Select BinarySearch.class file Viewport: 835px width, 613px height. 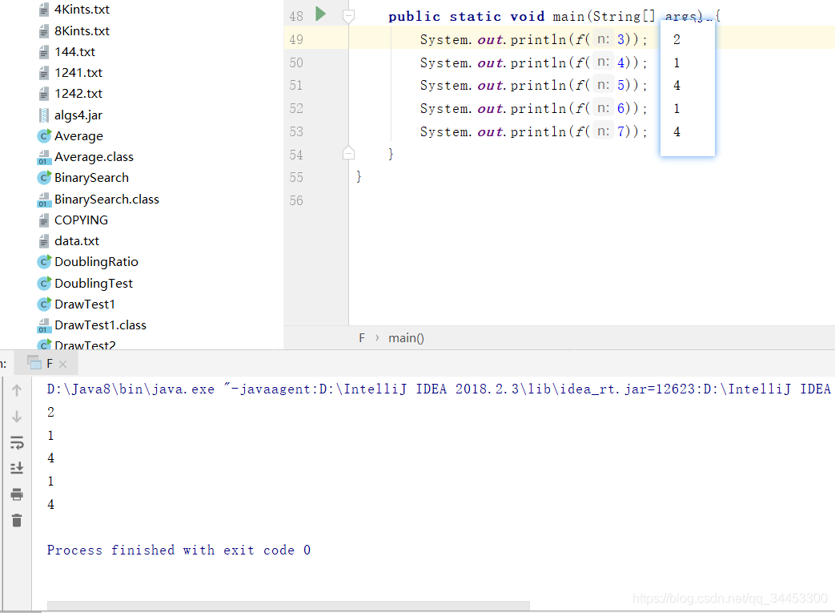106,199
